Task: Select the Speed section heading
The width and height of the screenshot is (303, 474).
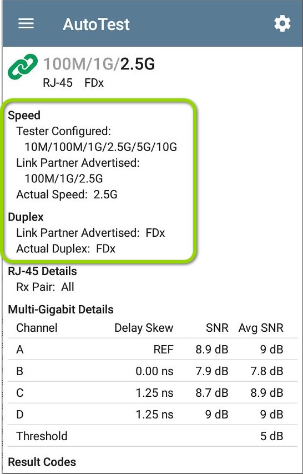Action: click(x=24, y=115)
